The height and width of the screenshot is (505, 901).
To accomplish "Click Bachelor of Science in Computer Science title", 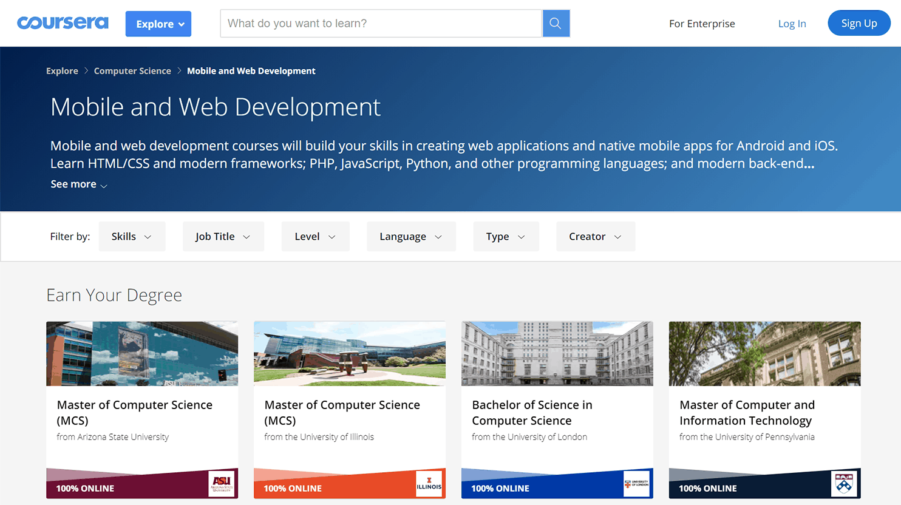I will (532, 413).
